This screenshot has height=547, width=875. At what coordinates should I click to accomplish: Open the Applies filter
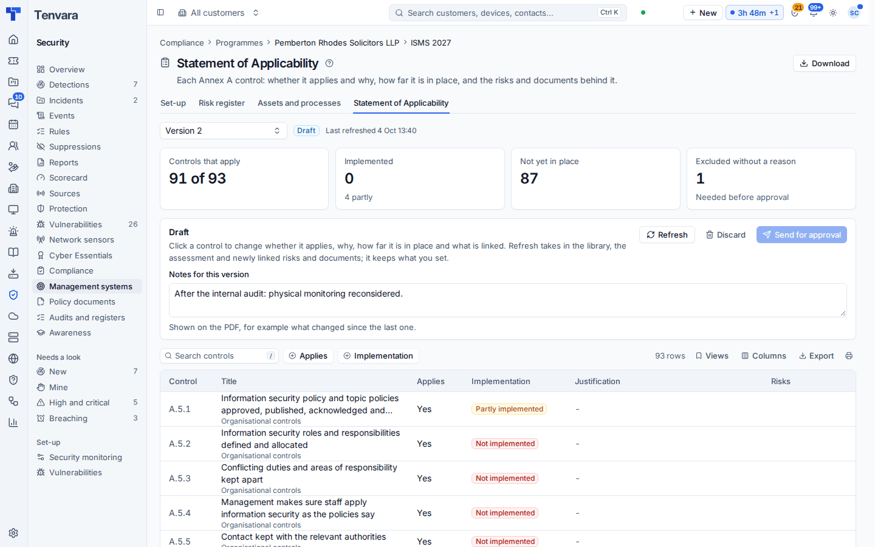point(308,356)
